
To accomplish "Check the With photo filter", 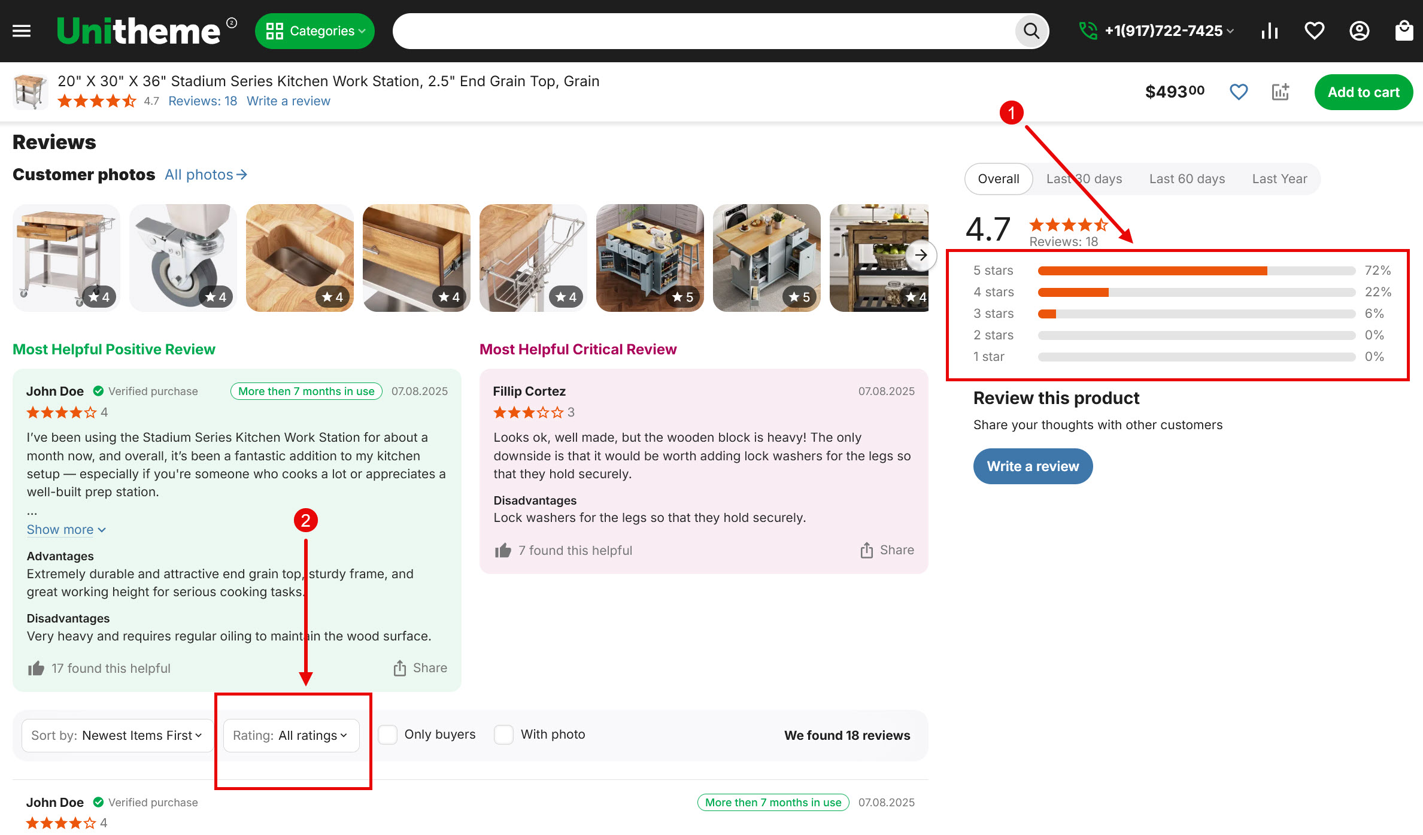I will [504, 734].
